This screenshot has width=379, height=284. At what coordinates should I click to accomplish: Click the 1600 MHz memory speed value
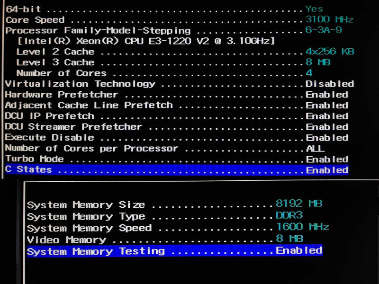[x=302, y=227]
